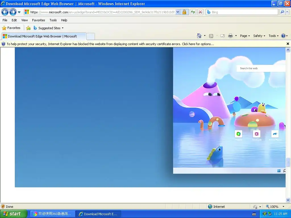The image size is (291, 218).
Task: Open the Safety command bar menu
Action: [x=259, y=36]
